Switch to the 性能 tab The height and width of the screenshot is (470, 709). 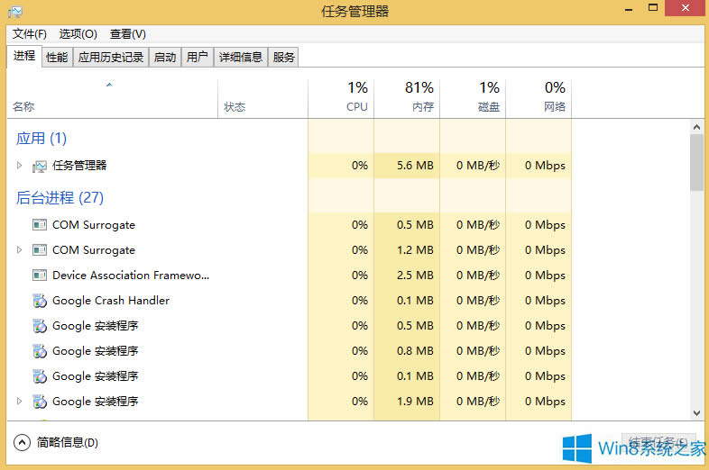[x=57, y=57]
